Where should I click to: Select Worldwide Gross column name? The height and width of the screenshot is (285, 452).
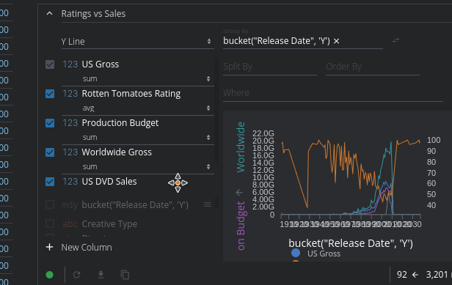point(117,152)
